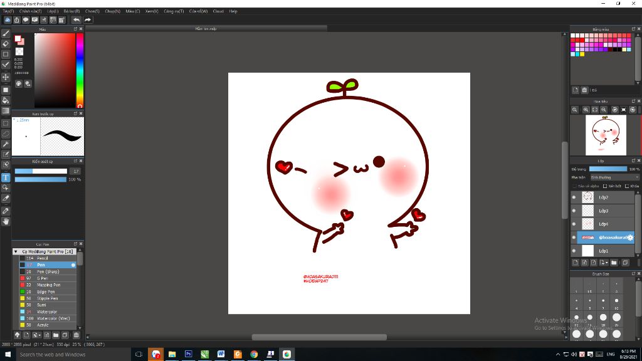Open the Pha trộn blend mode dropdown
Screen dimensions: 642x361
coord(614,177)
